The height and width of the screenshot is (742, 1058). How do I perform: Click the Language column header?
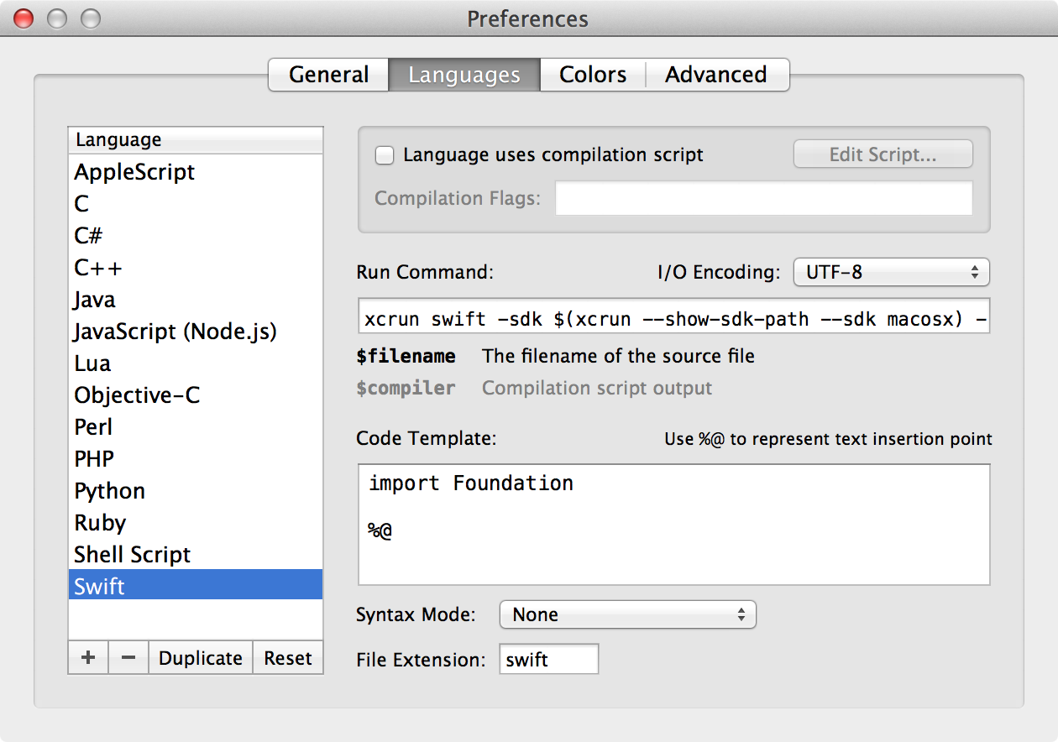tap(195, 140)
